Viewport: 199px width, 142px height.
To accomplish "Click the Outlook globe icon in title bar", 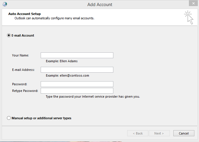I will click(x=5, y=4).
